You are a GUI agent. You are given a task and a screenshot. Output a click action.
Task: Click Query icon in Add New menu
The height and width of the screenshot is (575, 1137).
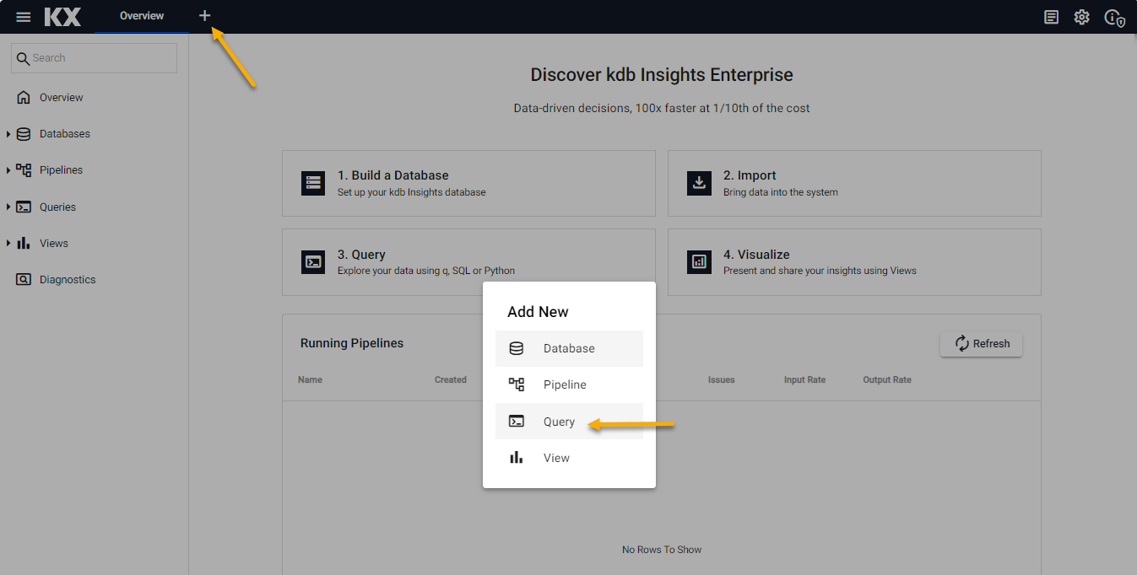(517, 422)
